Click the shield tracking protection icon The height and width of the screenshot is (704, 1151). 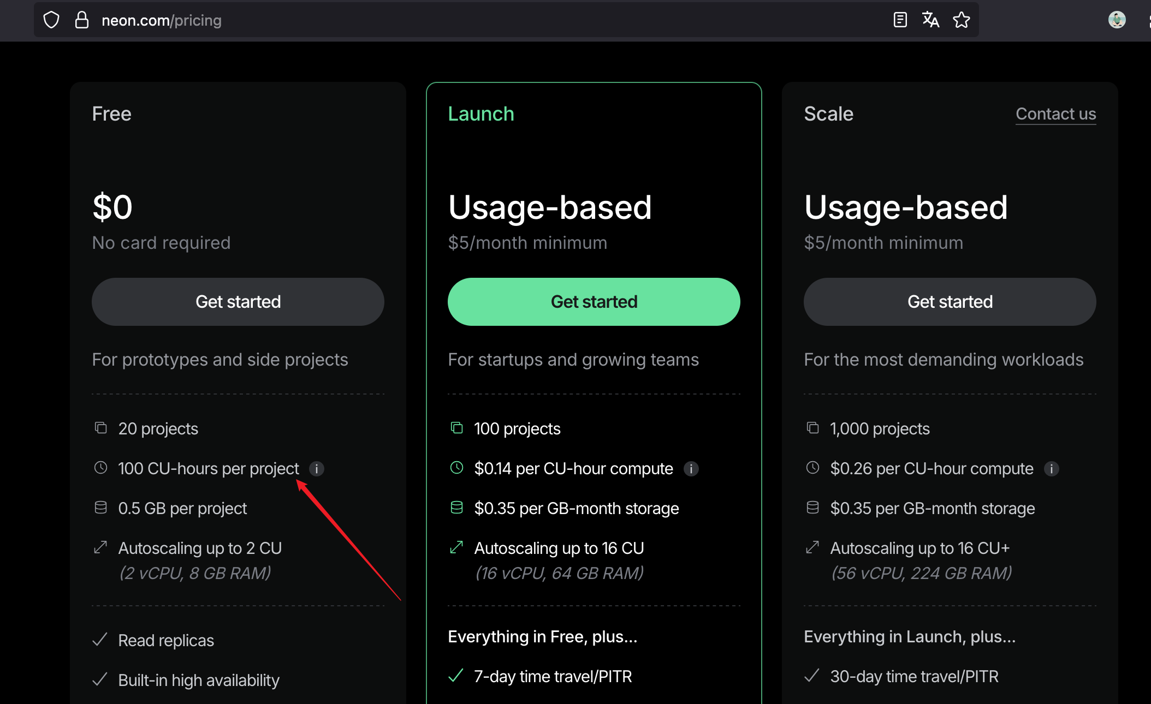pos(51,20)
